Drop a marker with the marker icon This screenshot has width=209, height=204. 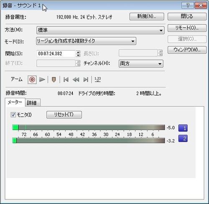pos(54,80)
